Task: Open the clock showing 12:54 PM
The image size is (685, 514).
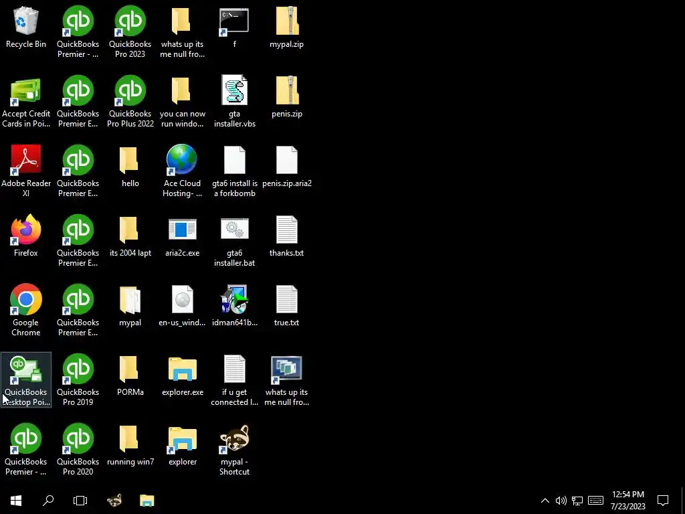Action: 627,501
